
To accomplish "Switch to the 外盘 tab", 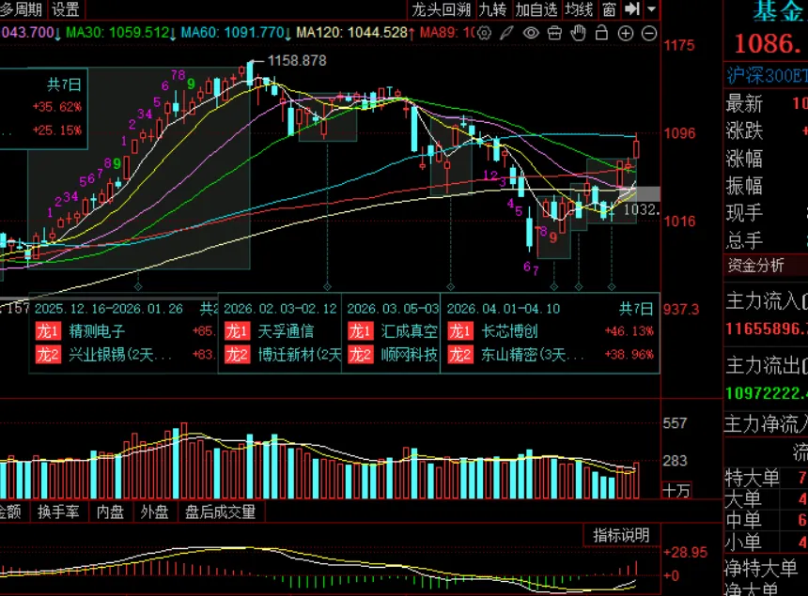I will [155, 512].
